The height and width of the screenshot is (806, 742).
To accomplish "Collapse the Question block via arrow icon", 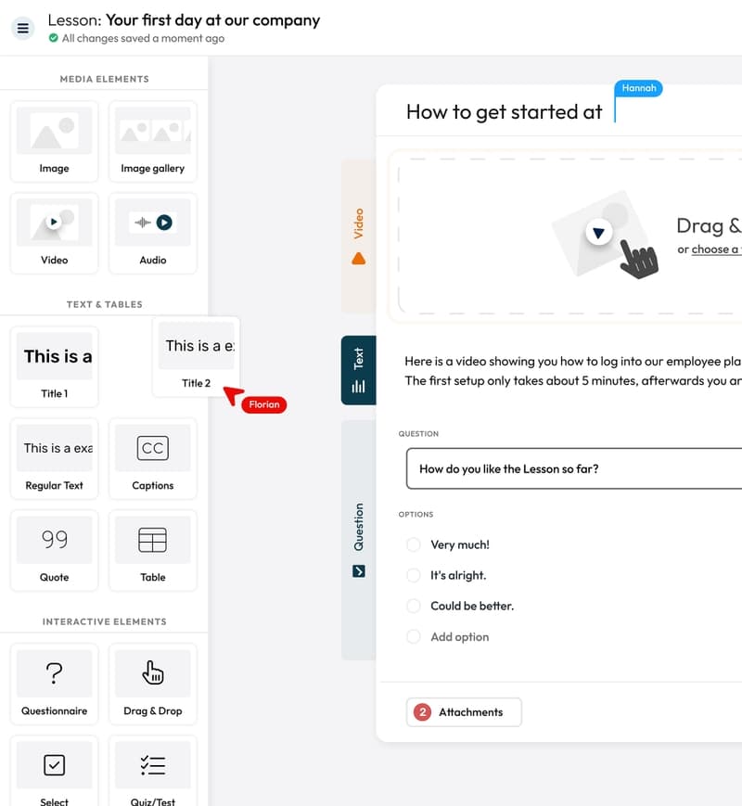I will pyautogui.click(x=359, y=571).
